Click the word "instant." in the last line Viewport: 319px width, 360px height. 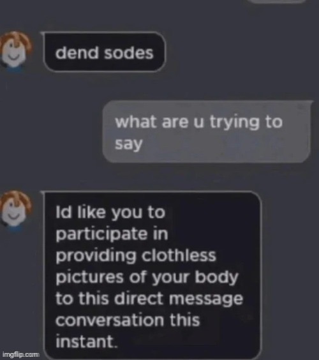(x=87, y=341)
